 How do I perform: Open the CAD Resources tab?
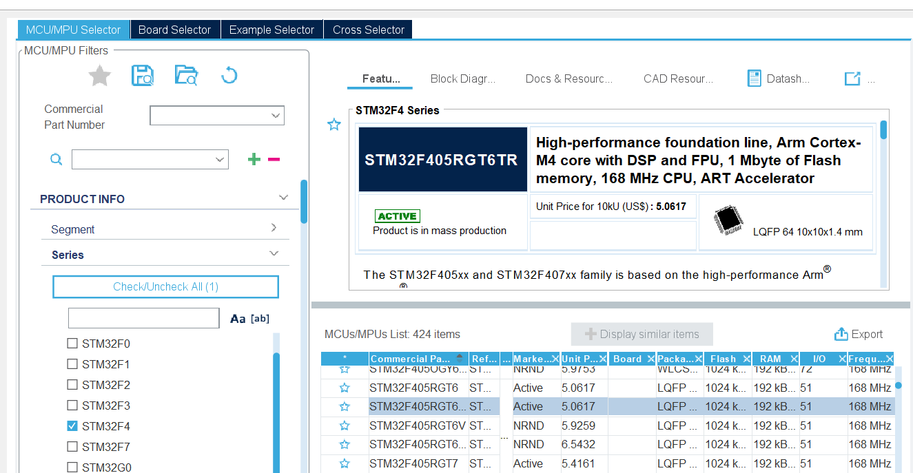[x=679, y=78]
